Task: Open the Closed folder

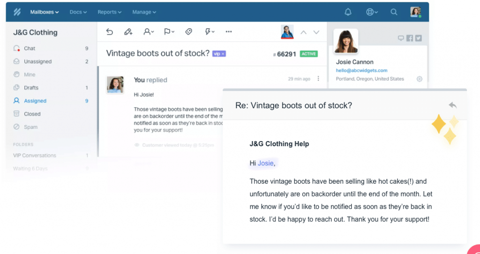Action: pyautogui.click(x=51, y=114)
